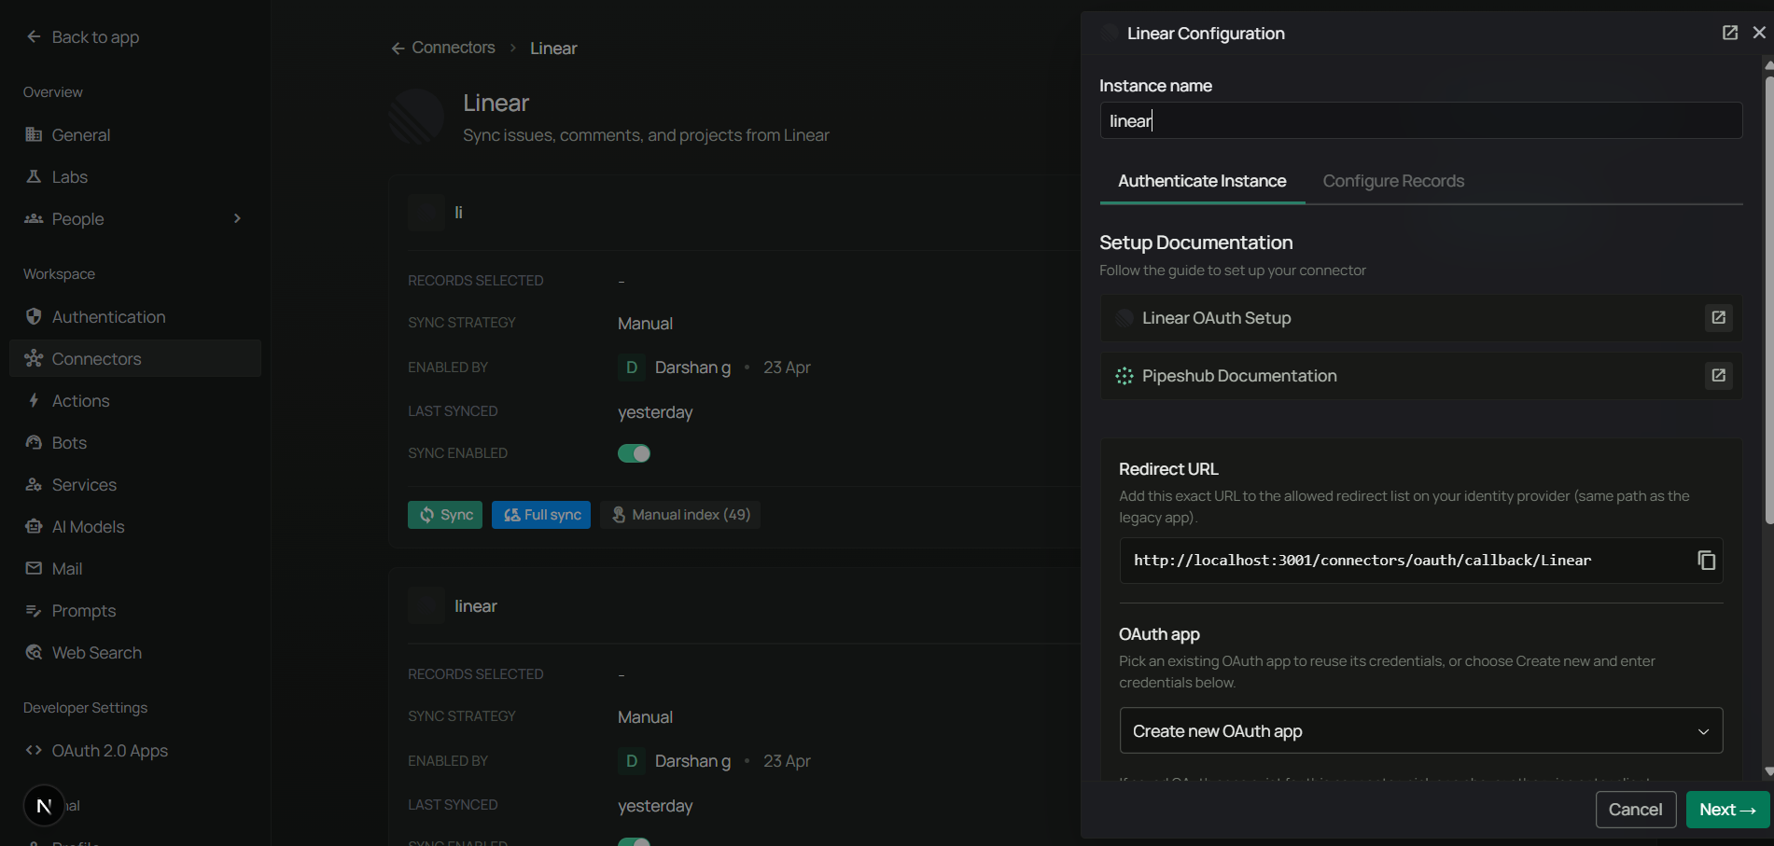1774x846 pixels.
Task: Click Darshan g avatar in 'li' card
Action: point(632,368)
